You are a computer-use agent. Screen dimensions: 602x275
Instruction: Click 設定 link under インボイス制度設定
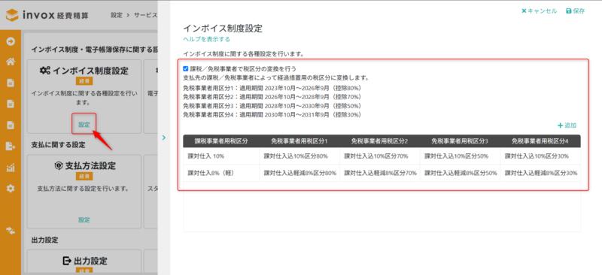click(84, 125)
